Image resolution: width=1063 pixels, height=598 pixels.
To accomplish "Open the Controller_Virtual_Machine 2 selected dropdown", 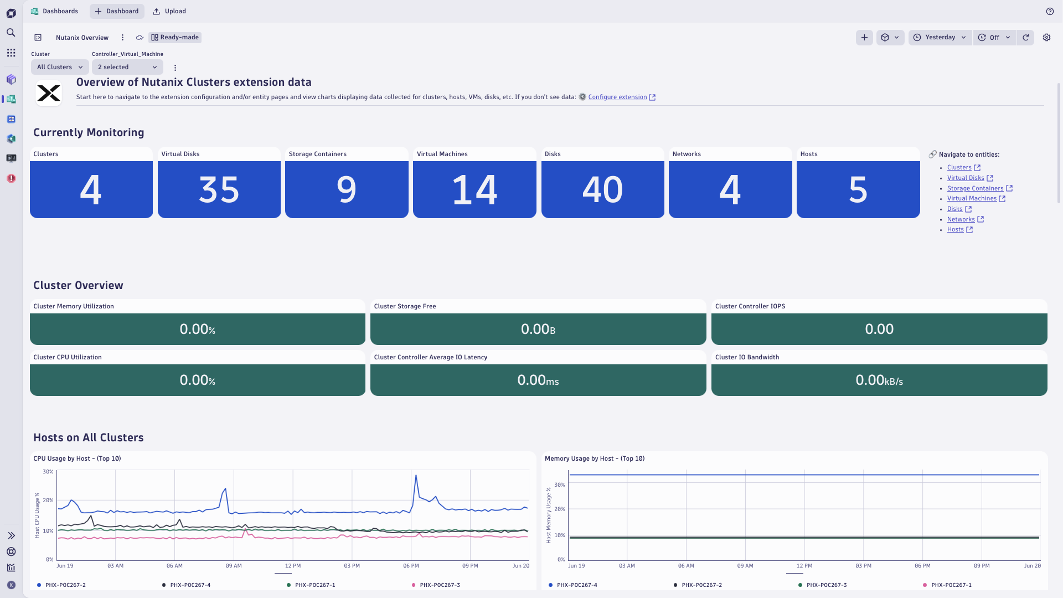I will [x=127, y=67].
